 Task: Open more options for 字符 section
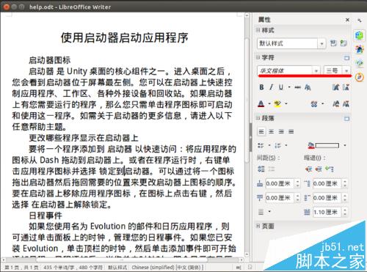pyautogui.click(x=346, y=58)
